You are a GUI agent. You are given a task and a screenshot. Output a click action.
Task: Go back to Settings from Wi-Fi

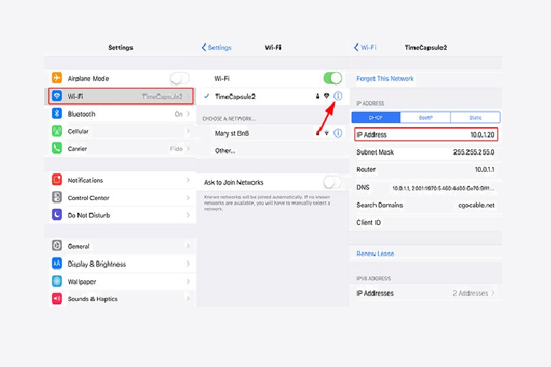[217, 47]
